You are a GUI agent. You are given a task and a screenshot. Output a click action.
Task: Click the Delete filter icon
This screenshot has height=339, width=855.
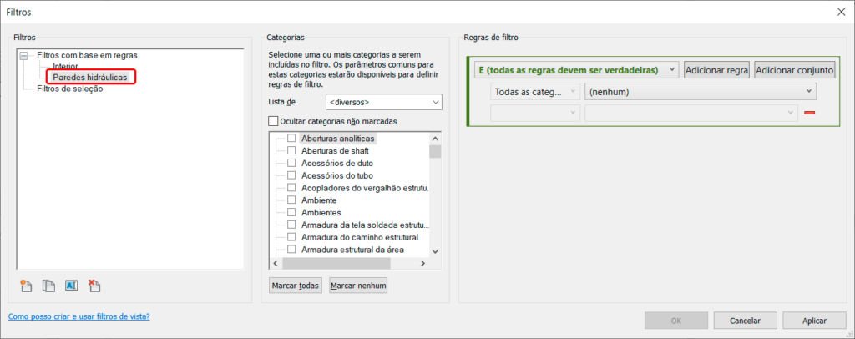pyautogui.click(x=94, y=286)
